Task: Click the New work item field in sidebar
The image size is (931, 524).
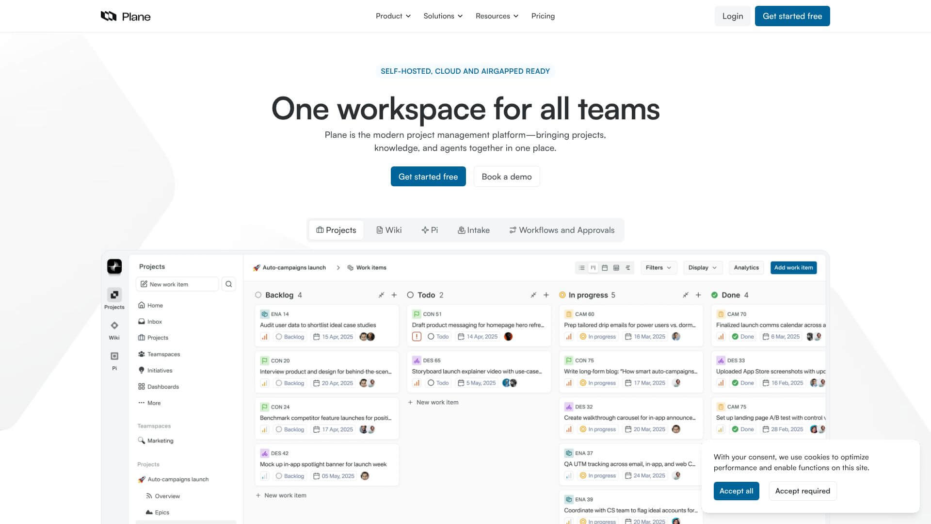Action: [x=177, y=284]
